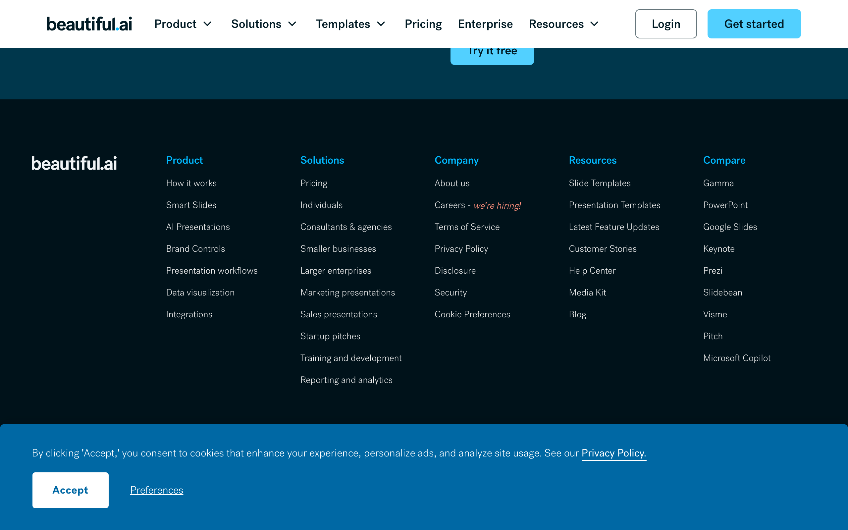Go to Pricing in the top navigation
Viewport: 848px width, 530px height.
click(x=423, y=24)
